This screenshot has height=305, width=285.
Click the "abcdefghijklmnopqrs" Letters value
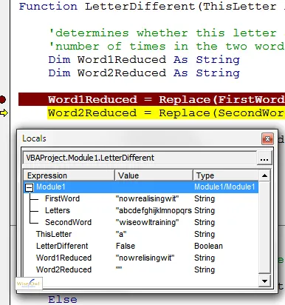(154, 210)
